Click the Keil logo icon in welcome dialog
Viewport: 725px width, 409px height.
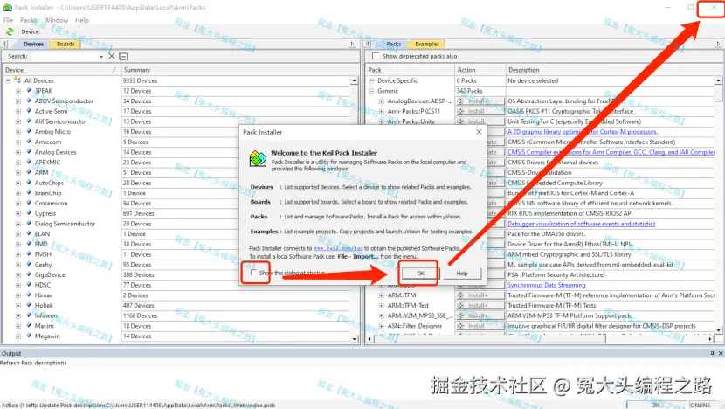click(258, 159)
